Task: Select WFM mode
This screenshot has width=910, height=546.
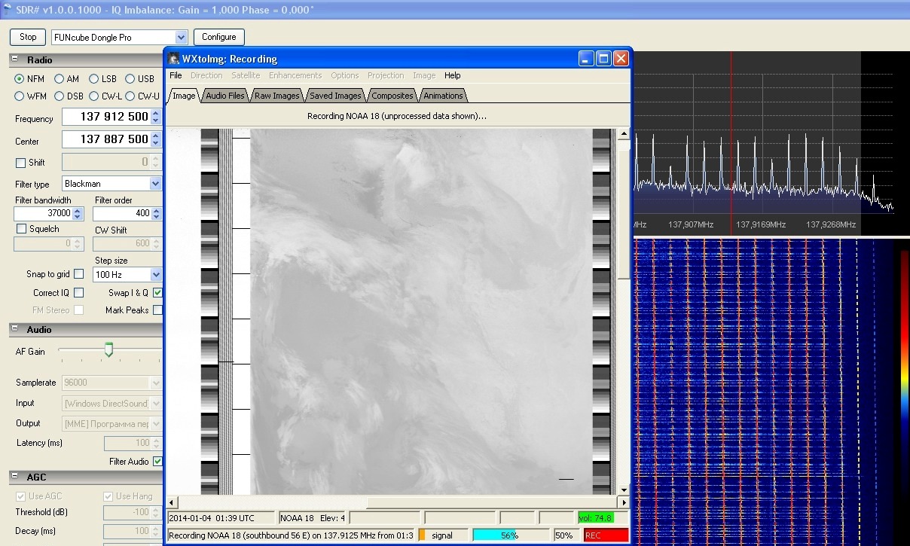Action: [x=20, y=96]
